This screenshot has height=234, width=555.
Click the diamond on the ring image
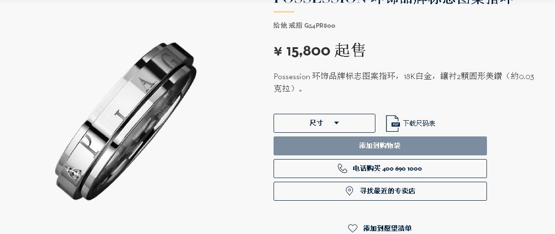[74, 173]
